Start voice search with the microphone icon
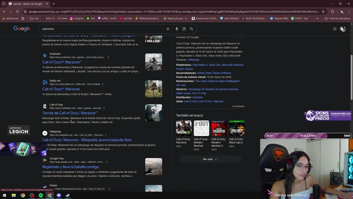The image size is (353, 199). (177, 29)
